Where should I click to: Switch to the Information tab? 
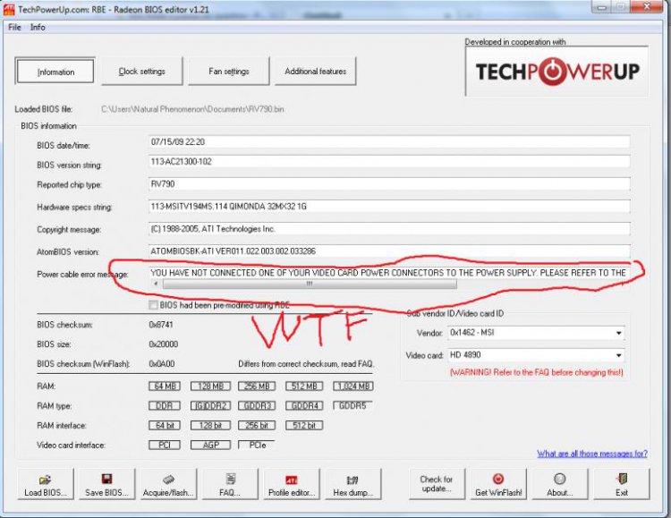[x=55, y=72]
